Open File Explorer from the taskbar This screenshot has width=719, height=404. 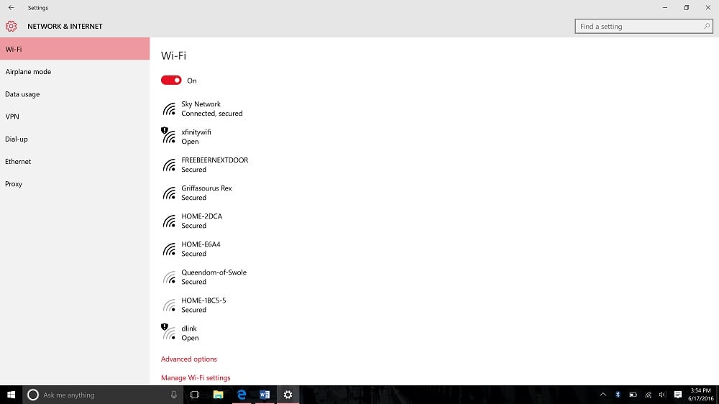pos(218,395)
